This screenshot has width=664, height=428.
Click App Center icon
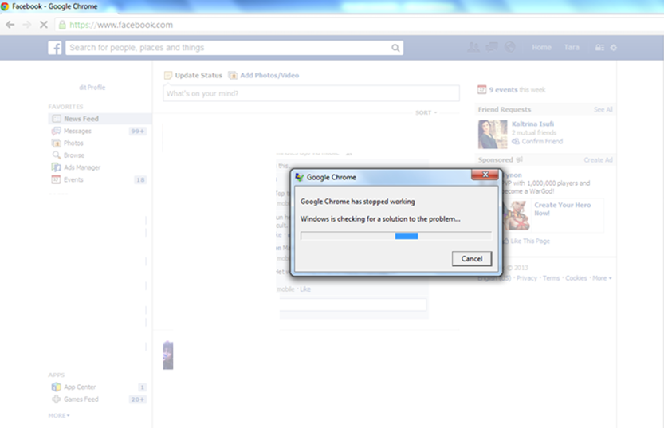tap(57, 387)
